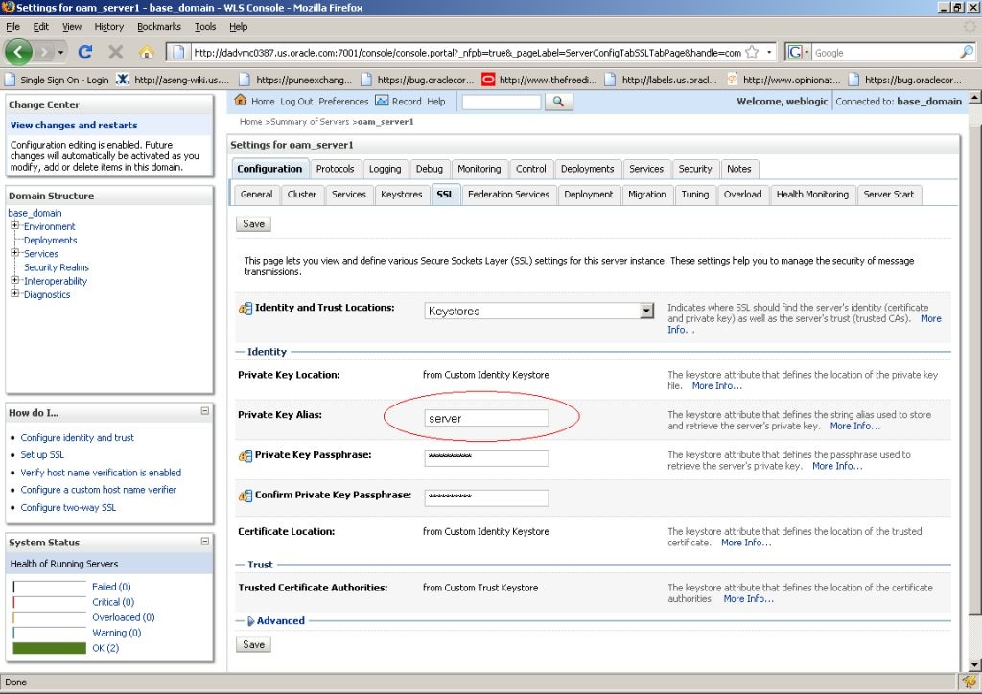Click the green OK (2) health bar

(49, 648)
